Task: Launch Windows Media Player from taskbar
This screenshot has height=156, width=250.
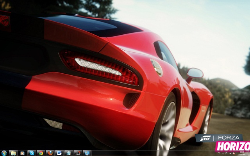Action: (22, 153)
